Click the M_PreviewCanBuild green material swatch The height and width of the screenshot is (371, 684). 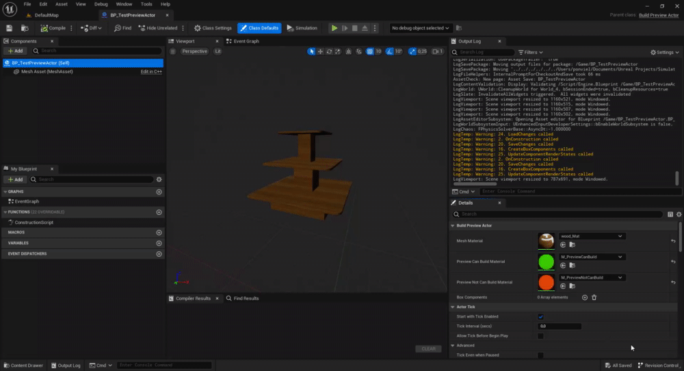(546, 261)
